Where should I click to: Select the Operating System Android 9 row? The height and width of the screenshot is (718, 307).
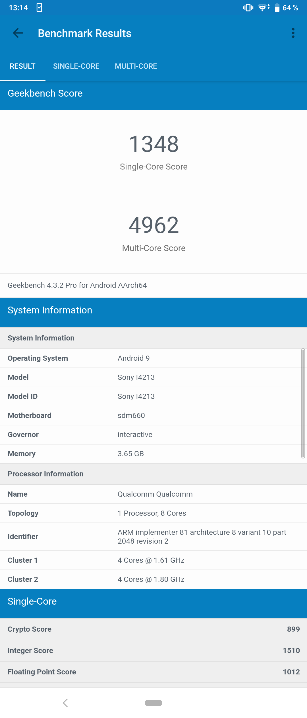tap(153, 358)
